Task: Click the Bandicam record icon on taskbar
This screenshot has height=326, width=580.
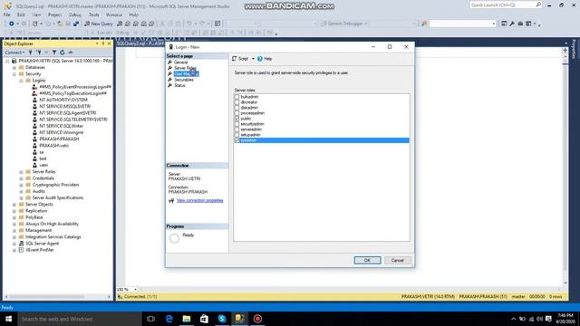Action: click(257, 319)
